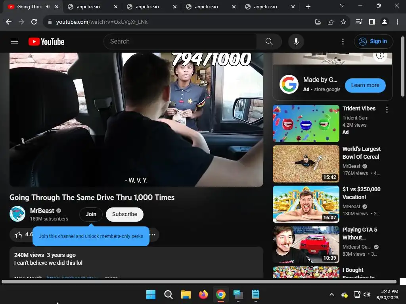The height and width of the screenshot is (304, 406).
Task: Close the Going Through YouTube tab
Action: 57,7
